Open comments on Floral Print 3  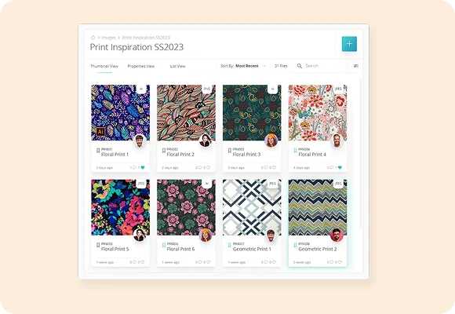(266, 168)
